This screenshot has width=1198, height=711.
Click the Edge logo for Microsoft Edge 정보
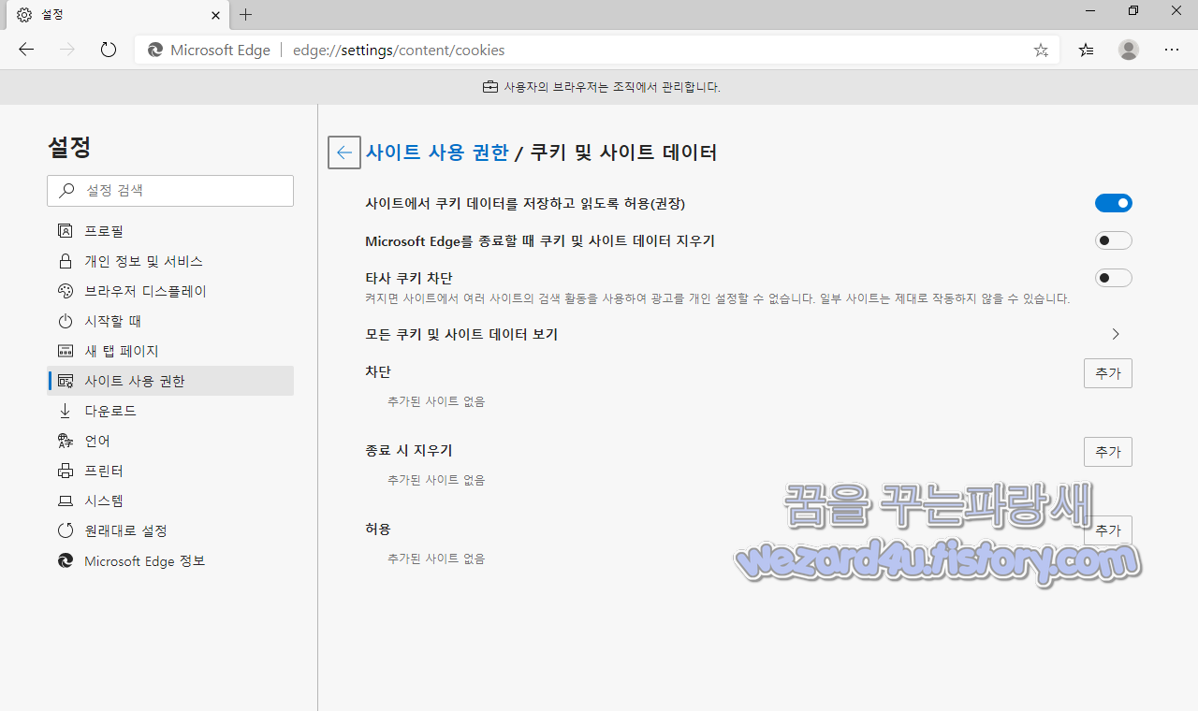66,560
